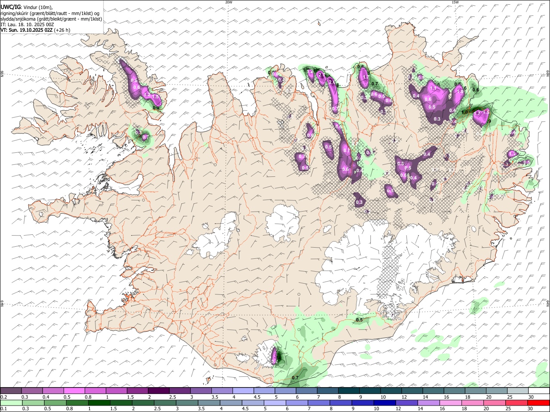The image size is (550, 412).
Task: Pick the lower rain legend swatch labeled 2
Action: [143, 403]
